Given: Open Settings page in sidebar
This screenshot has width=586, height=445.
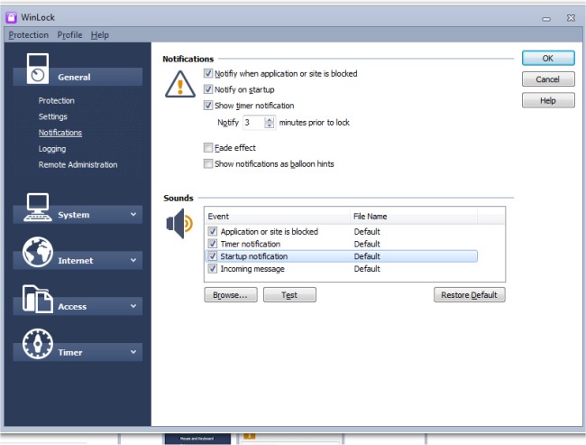Looking at the screenshot, I should point(52,116).
